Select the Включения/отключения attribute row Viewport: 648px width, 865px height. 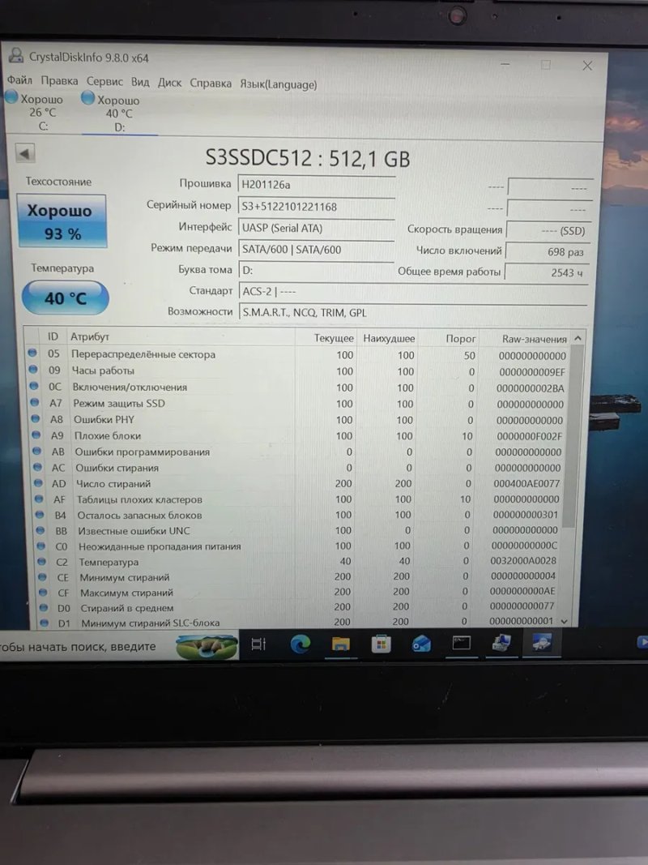coord(297,388)
